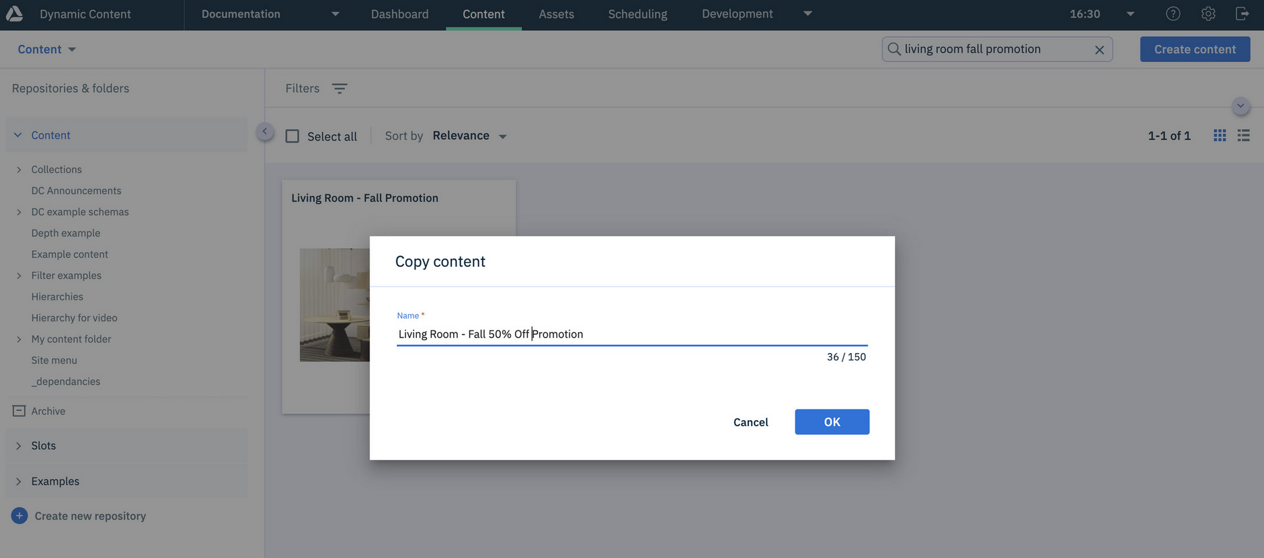The image size is (1264, 558).
Task: Expand the Slots repository
Action: tap(19, 446)
